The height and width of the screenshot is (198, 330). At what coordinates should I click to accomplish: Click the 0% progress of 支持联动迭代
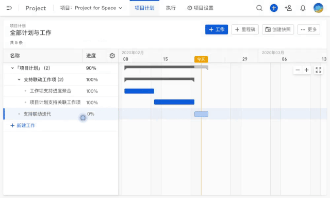(91, 114)
